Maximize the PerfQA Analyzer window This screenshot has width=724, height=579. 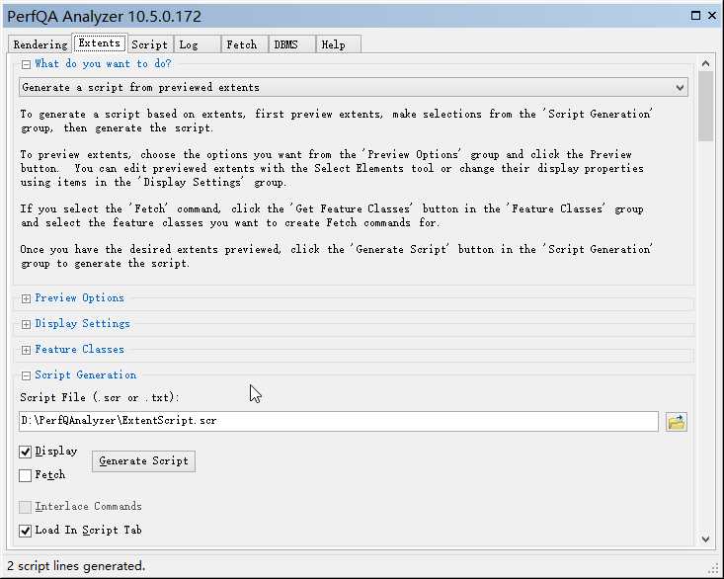[x=695, y=16]
